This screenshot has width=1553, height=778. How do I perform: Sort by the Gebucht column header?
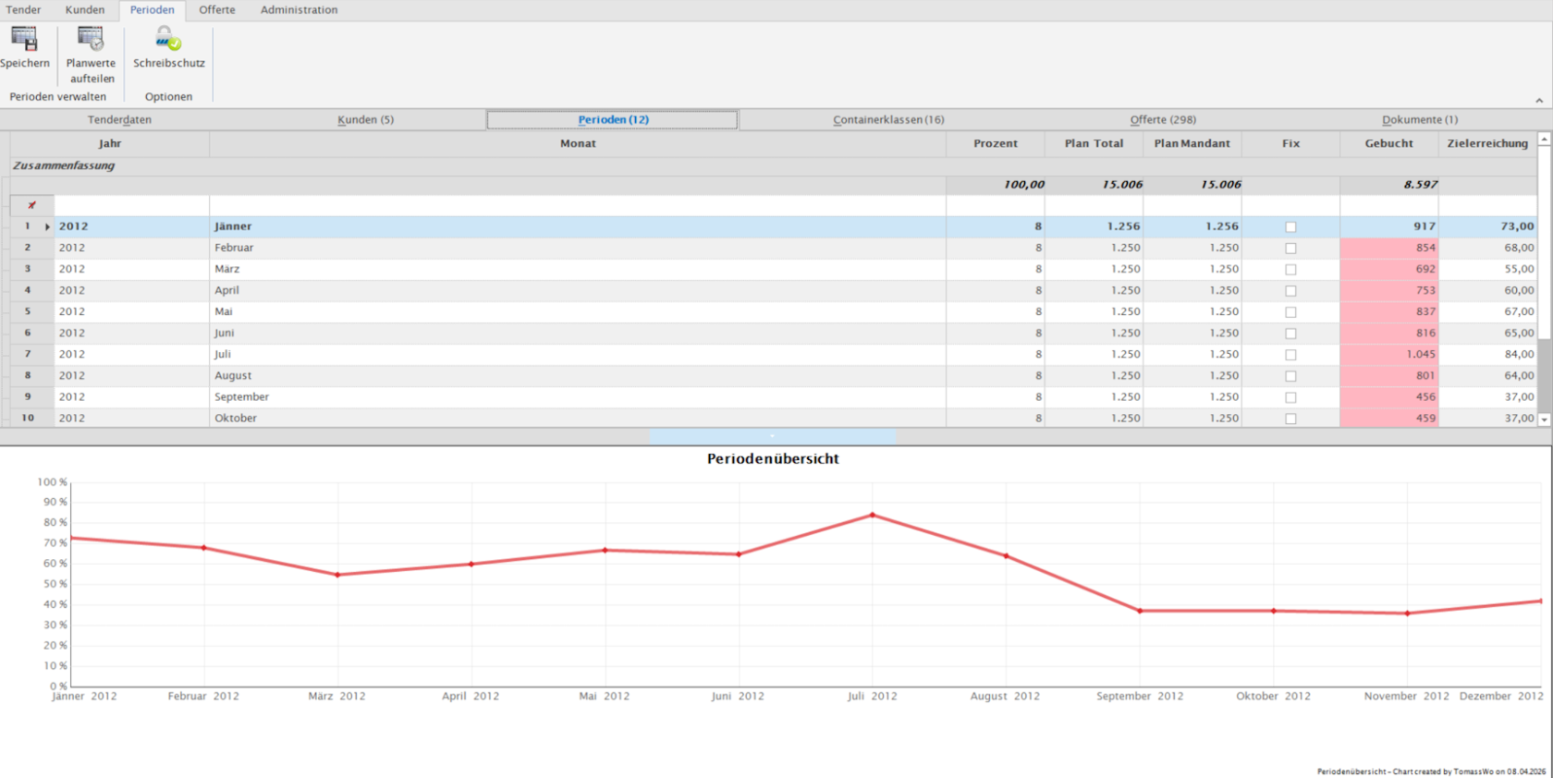1388,143
